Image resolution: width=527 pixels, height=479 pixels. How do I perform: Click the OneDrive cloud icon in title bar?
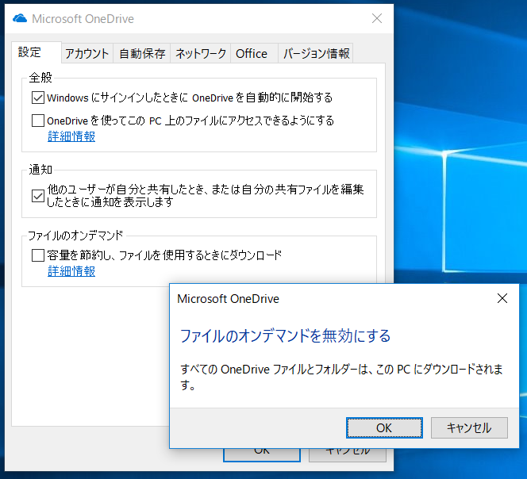(20, 18)
